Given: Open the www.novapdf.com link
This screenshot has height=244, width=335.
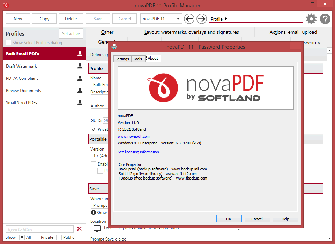Looking at the screenshot, I should (134, 136).
